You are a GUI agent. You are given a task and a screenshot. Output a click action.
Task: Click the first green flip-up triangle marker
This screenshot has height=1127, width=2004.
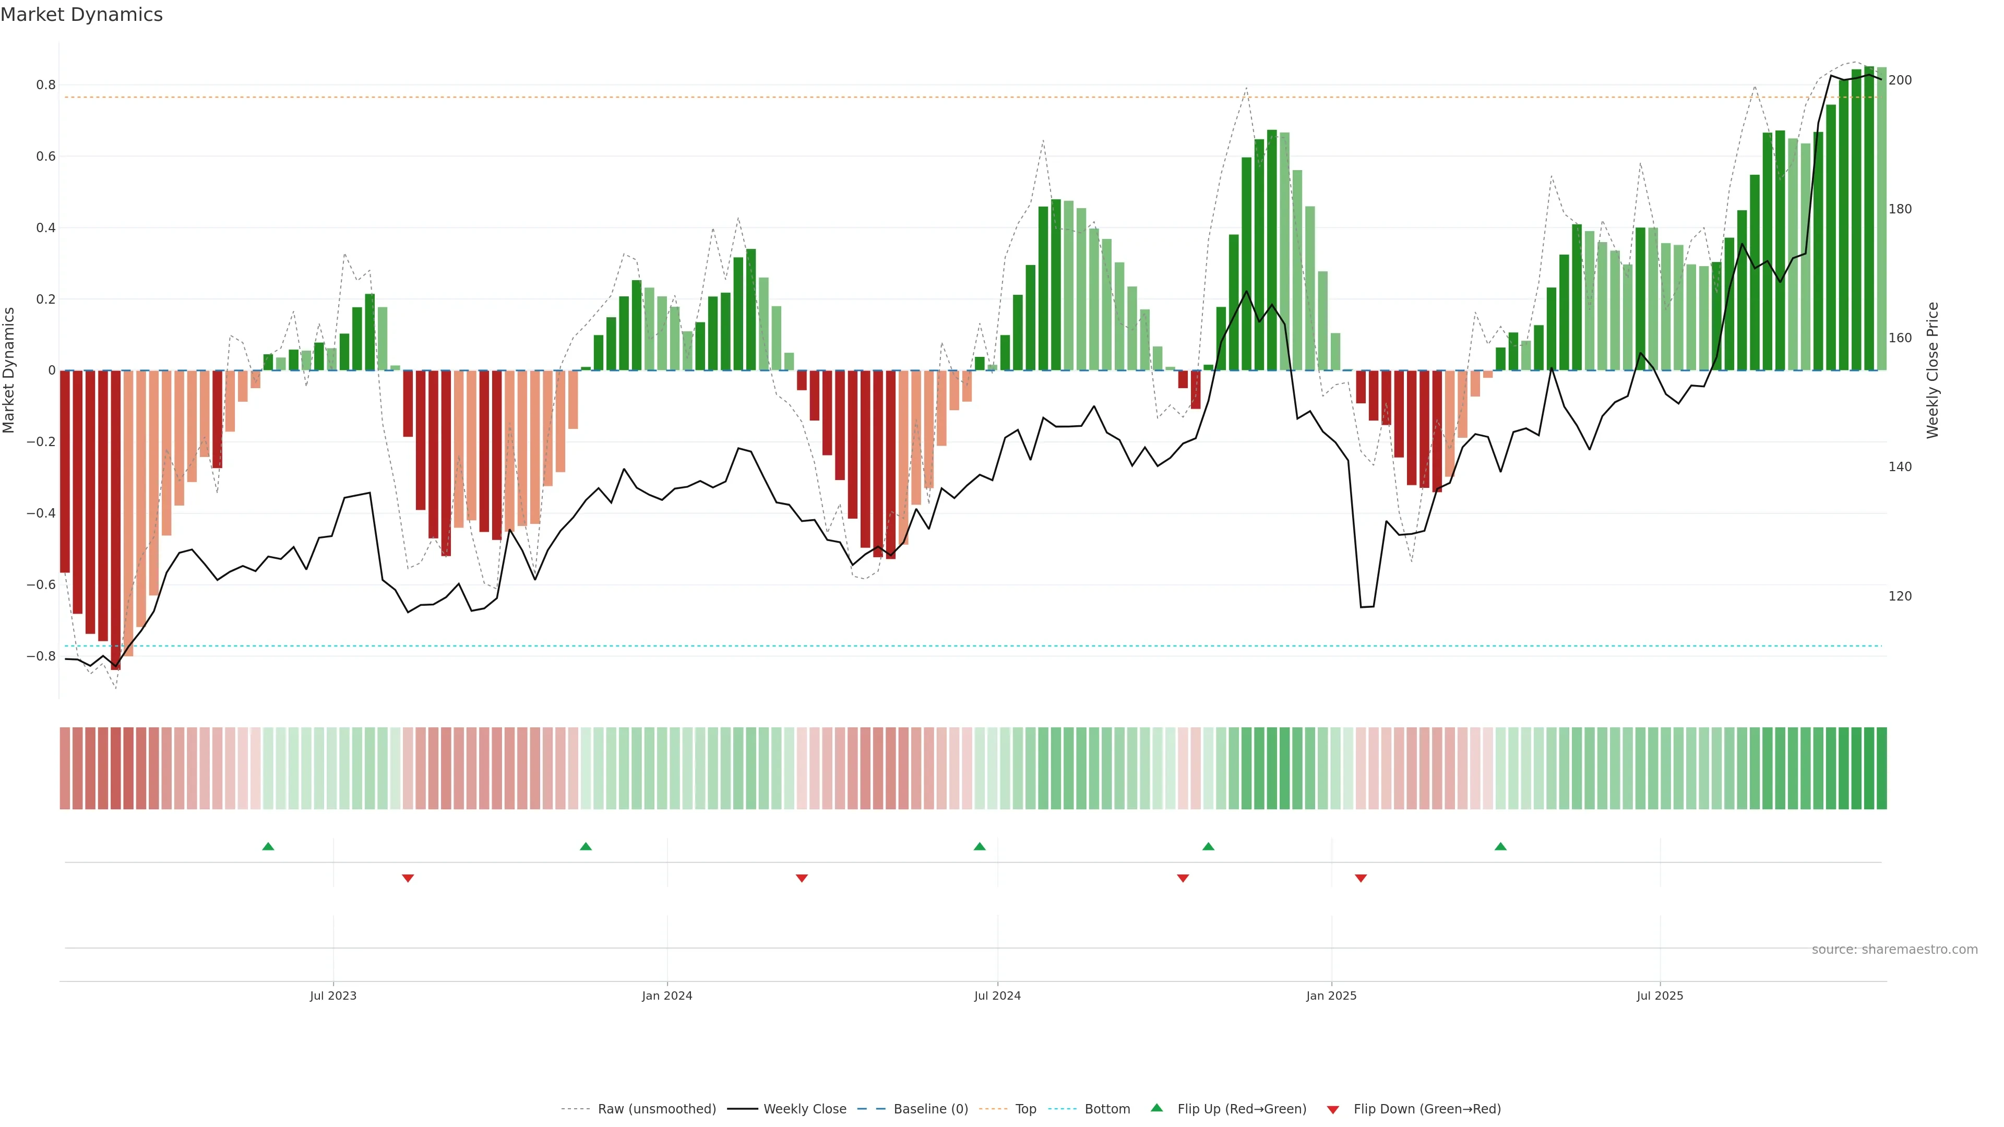(x=268, y=846)
